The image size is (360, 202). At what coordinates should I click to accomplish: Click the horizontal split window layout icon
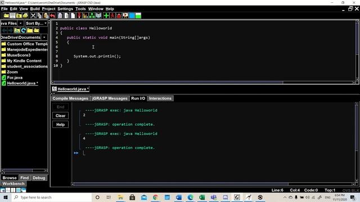(x=8, y=190)
